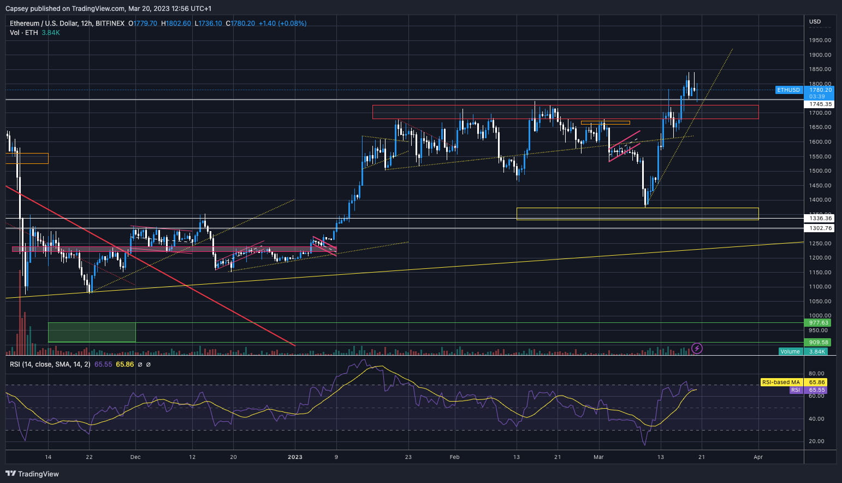Toggle the Vol · ETH indicator legend

23,33
